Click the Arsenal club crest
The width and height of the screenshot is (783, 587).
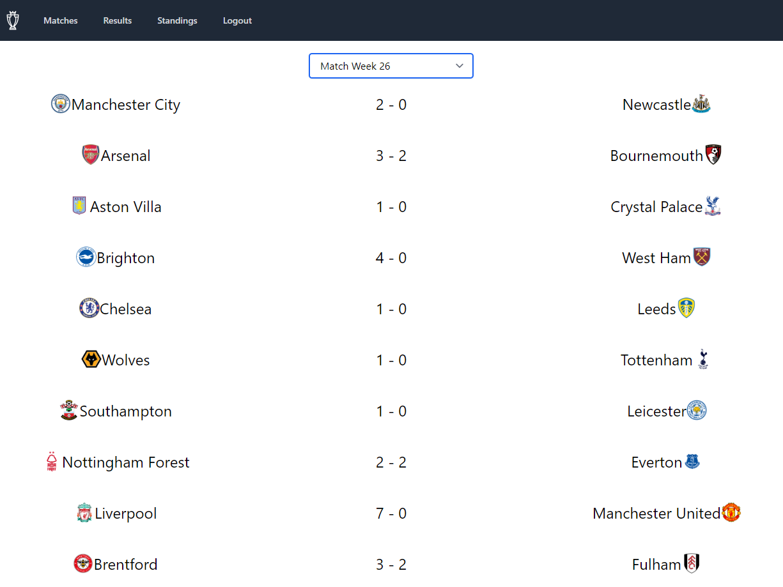coord(91,155)
